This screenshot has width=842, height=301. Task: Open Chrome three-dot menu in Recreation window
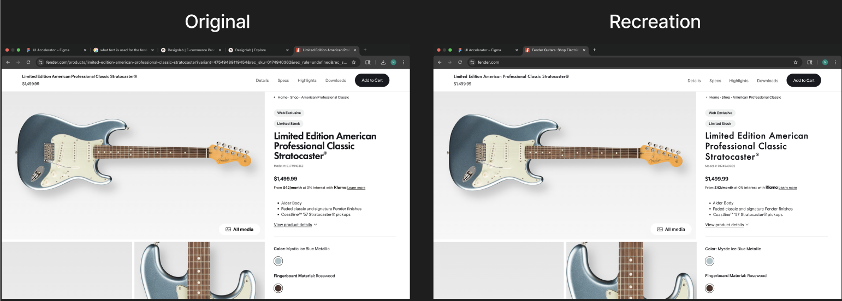pyautogui.click(x=835, y=62)
